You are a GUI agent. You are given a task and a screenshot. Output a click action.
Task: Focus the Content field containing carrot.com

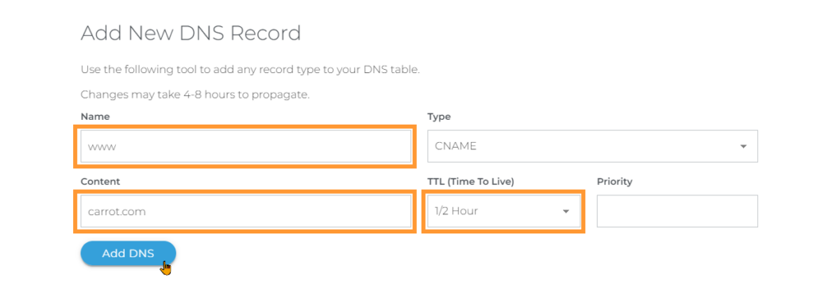tap(246, 211)
